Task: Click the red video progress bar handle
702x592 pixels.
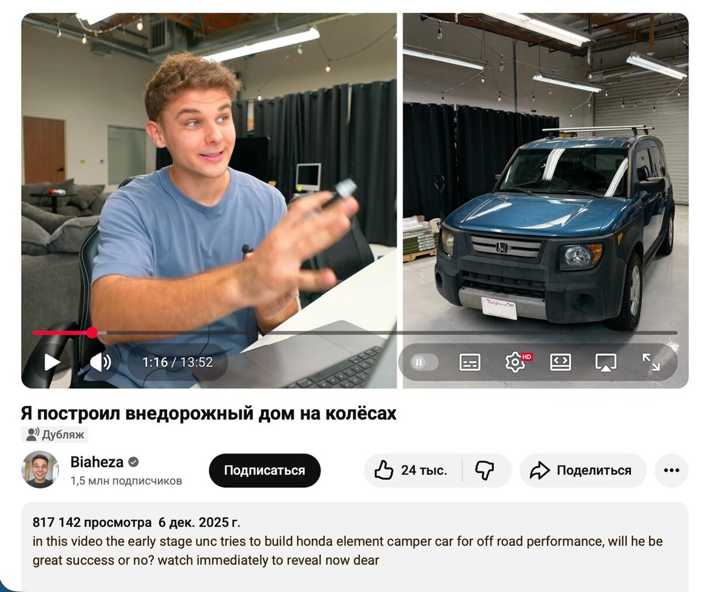Action: click(x=92, y=333)
